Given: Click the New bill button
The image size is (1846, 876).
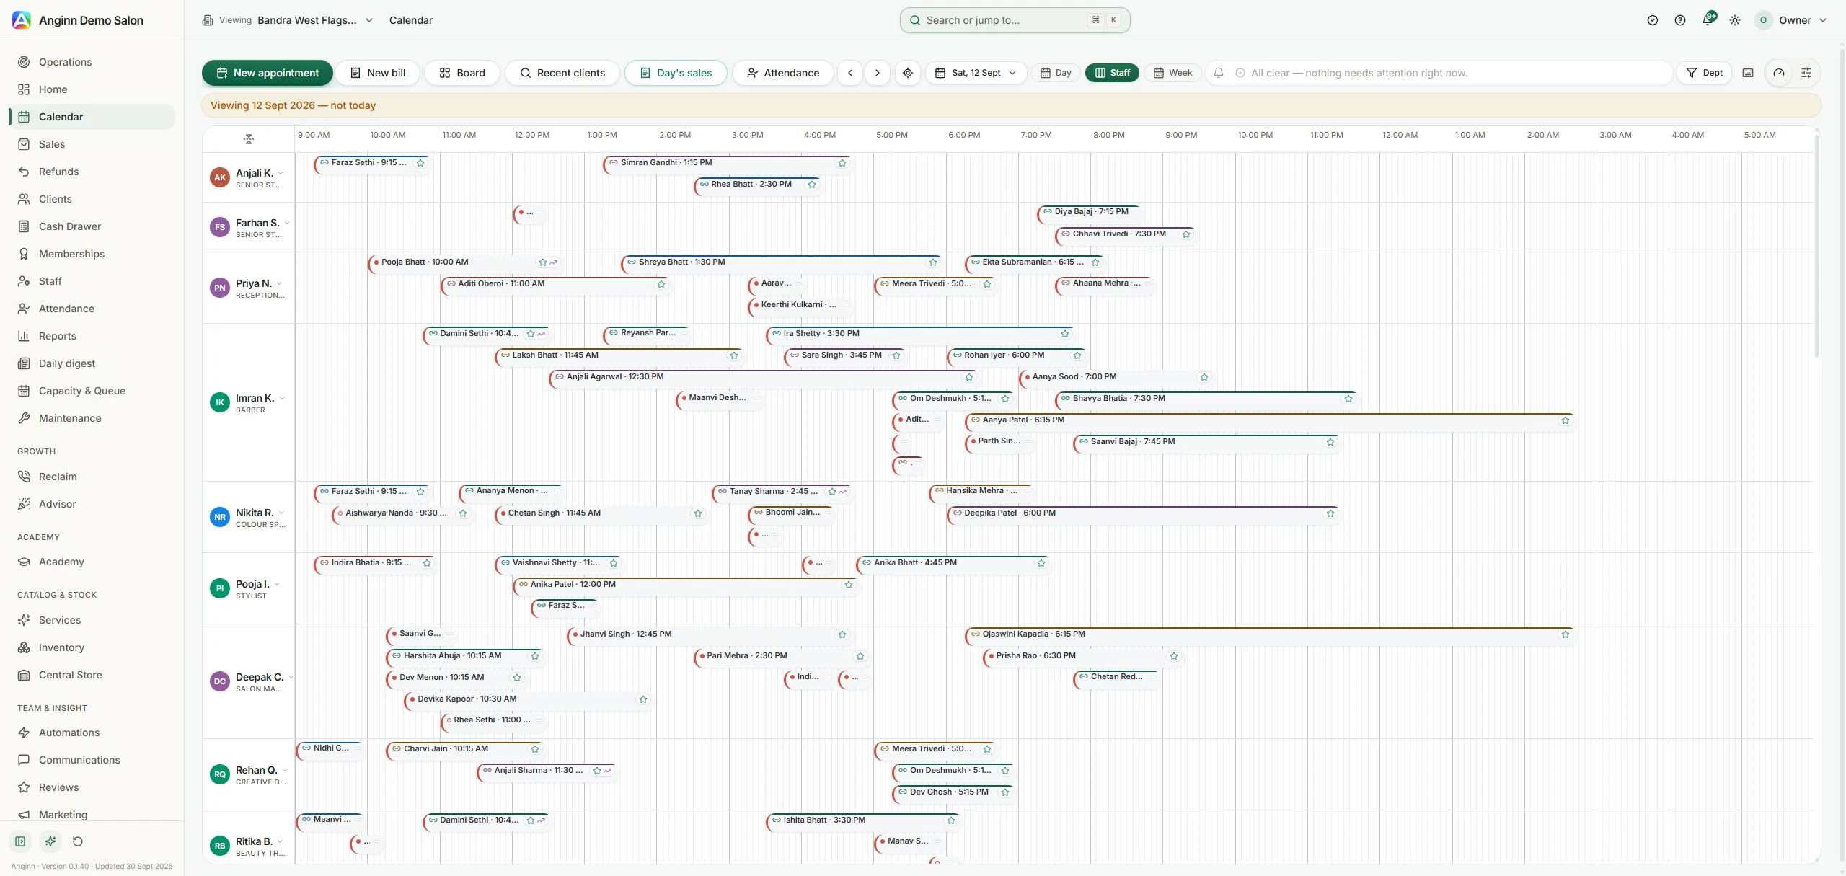Looking at the screenshot, I should [378, 73].
